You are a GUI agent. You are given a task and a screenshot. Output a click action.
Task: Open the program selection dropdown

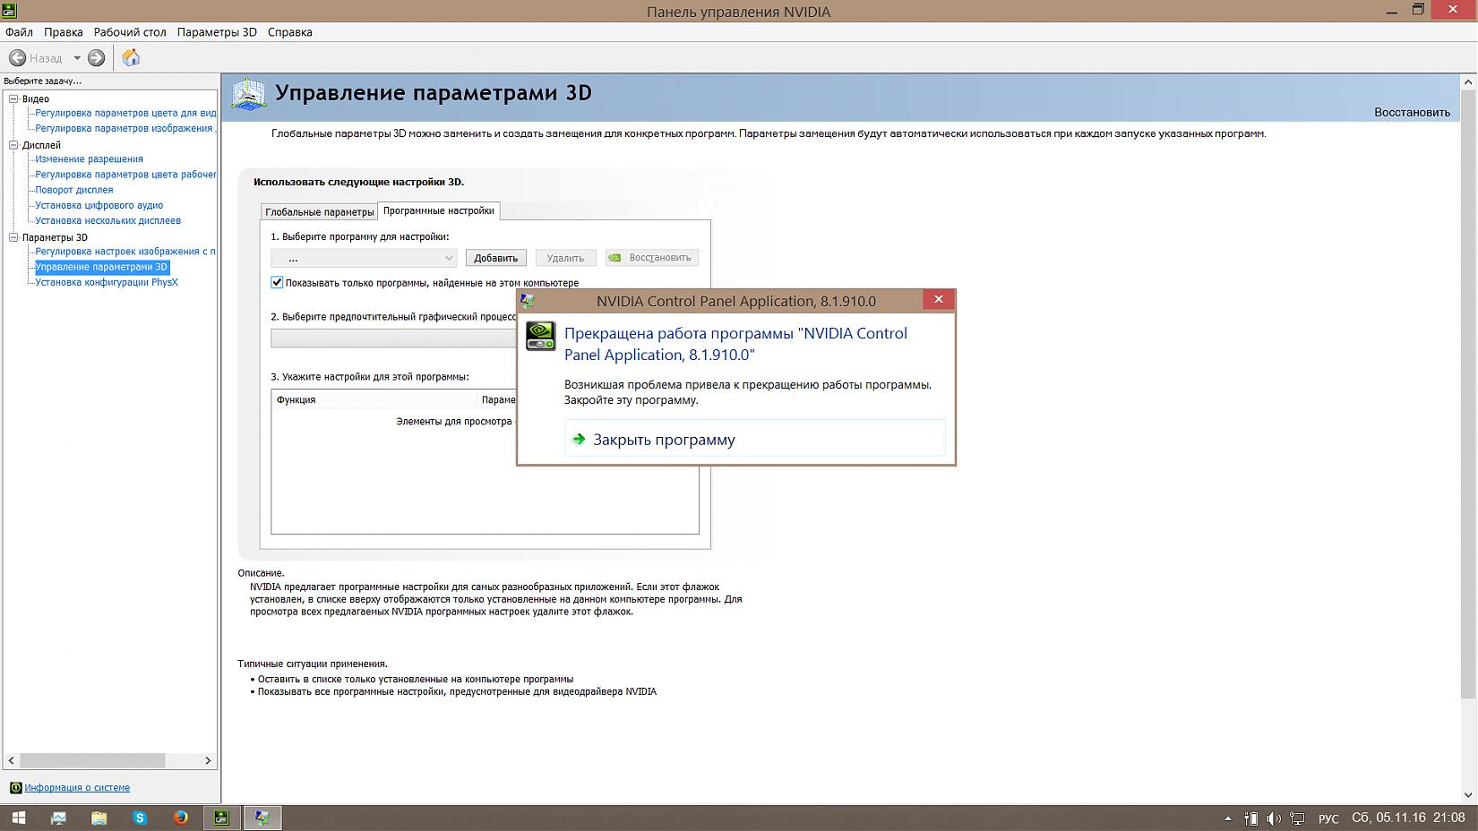coord(364,258)
